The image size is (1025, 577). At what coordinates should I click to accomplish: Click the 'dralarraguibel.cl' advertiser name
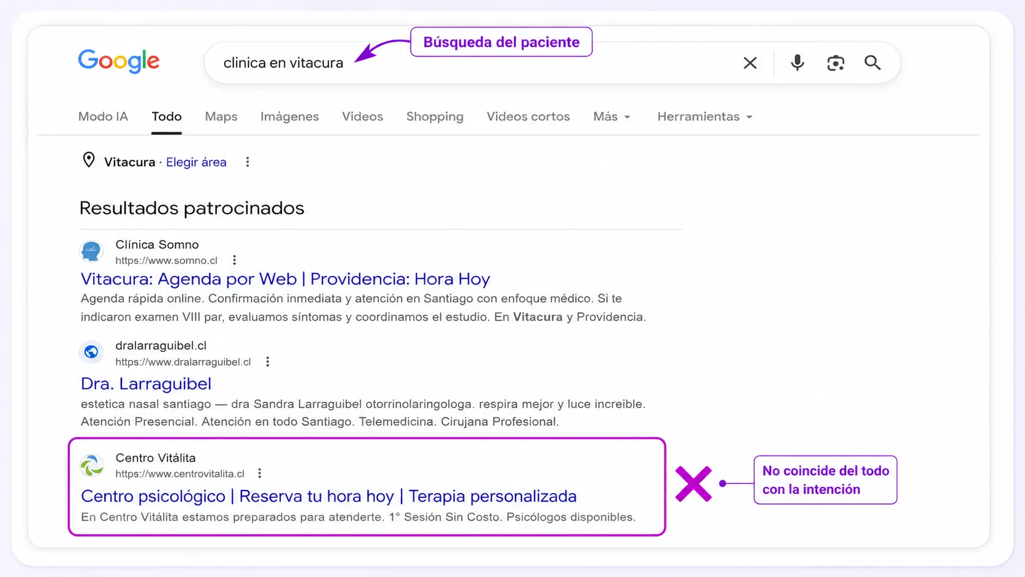click(161, 346)
